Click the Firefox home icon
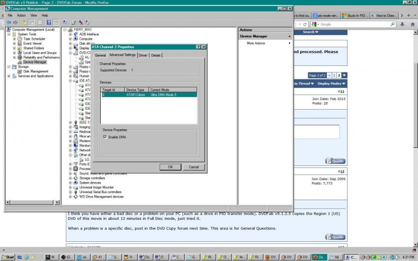This screenshot has width=418, height=261. 413,24
